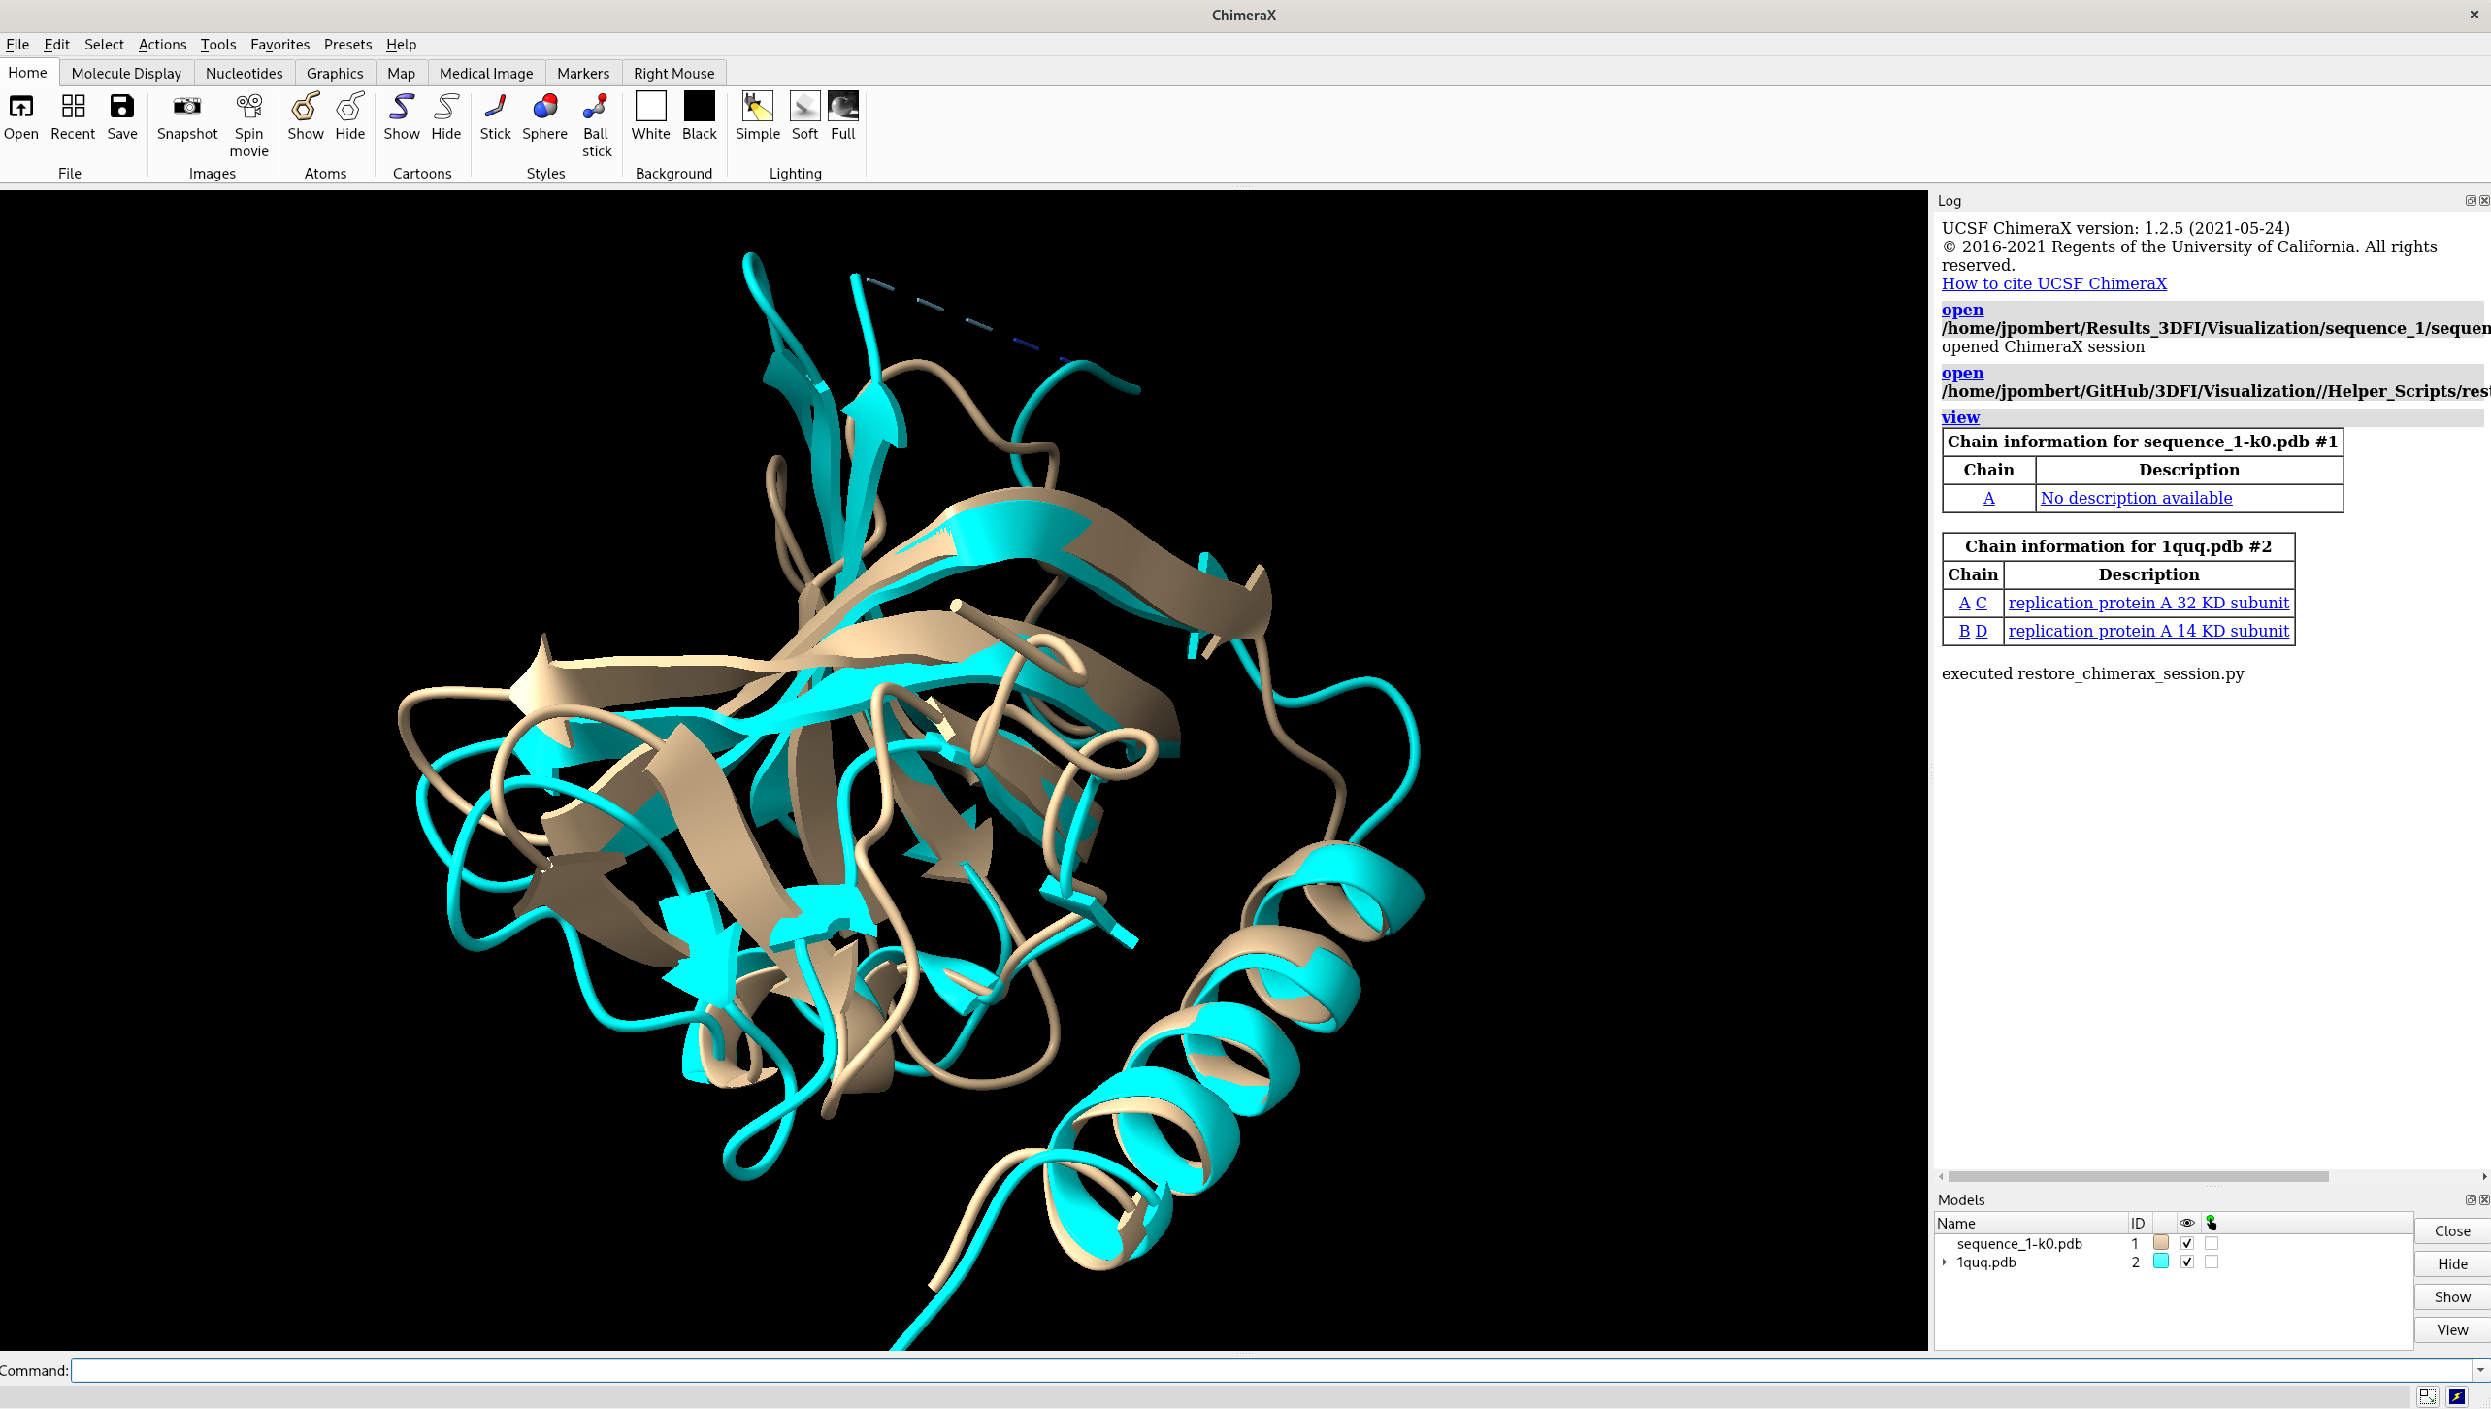
Task: Enable selection checkbox for sequence_1-k0.pdb
Action: click(x=2211, y=1243)
